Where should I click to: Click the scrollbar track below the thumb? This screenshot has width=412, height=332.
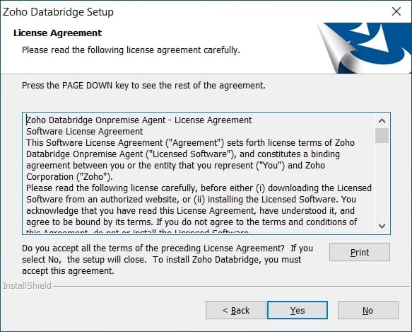click(x=382, y=181)
